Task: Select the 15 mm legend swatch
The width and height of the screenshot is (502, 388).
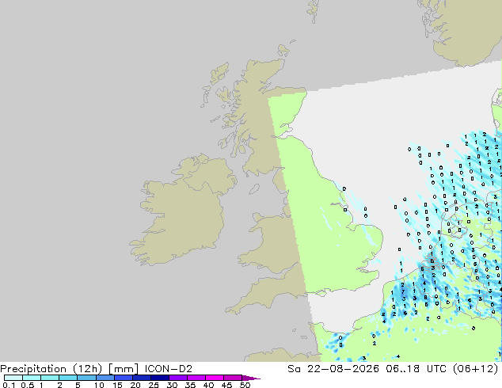Action: 124,378
